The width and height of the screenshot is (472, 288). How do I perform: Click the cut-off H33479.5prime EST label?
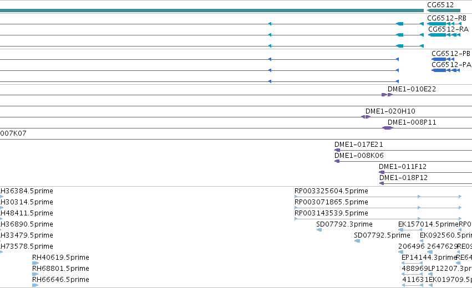point(27,235)
